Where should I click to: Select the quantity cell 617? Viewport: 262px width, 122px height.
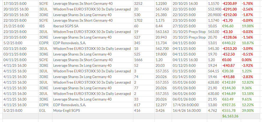pos(144,105)
